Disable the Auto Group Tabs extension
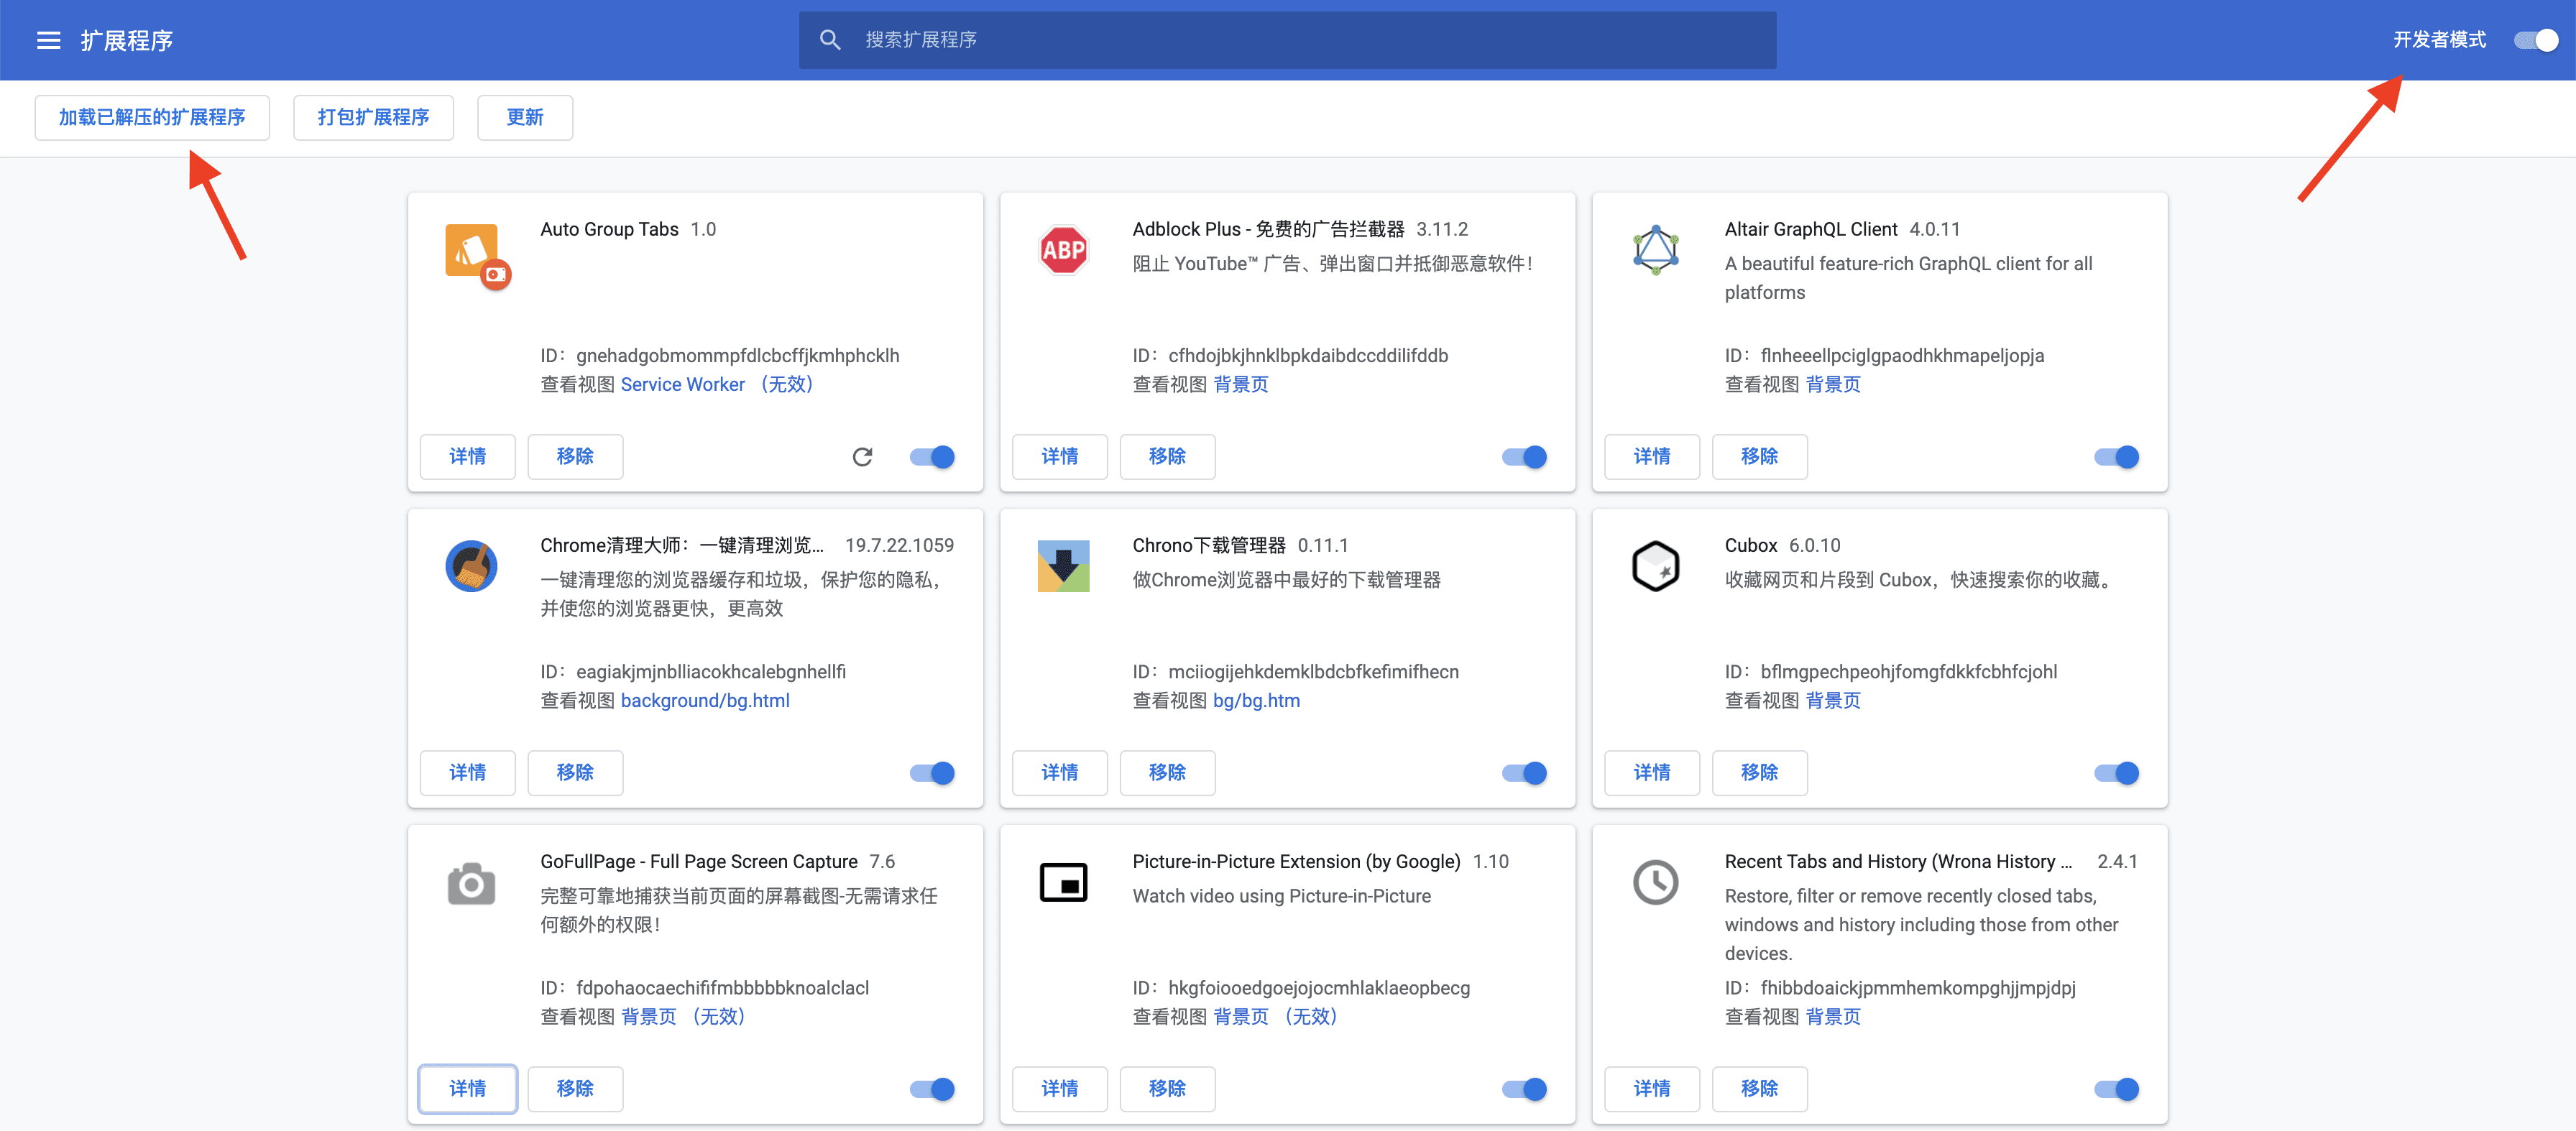Viewport: 2576px width, 1131px height. [x=932, y=457]
